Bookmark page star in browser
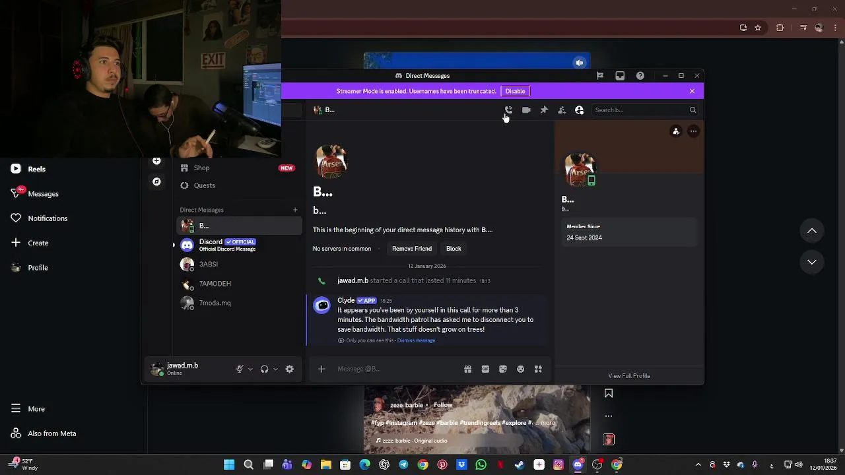The image size is (845, 475). point(758,28)
